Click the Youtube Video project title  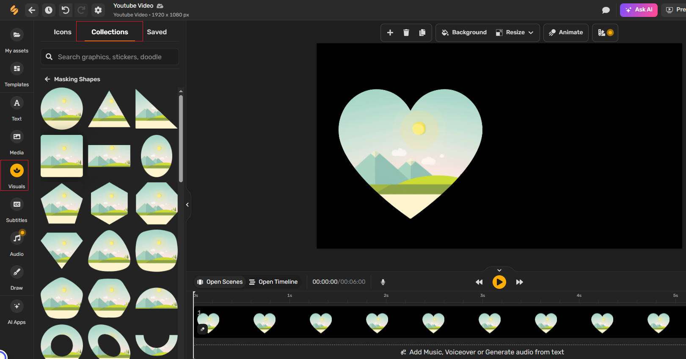point(133,5)
